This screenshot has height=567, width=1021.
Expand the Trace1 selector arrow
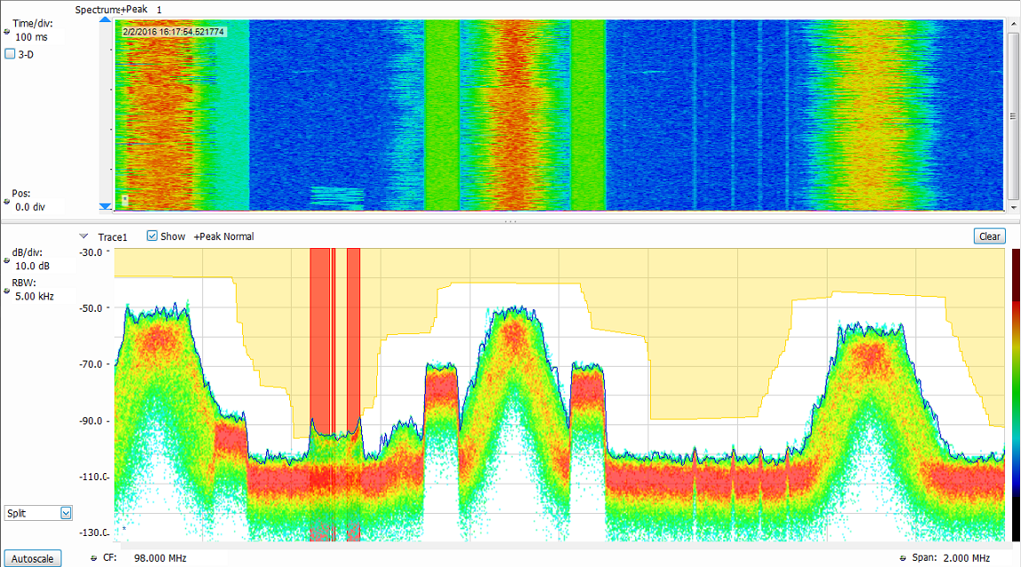(x=84, y=237)
